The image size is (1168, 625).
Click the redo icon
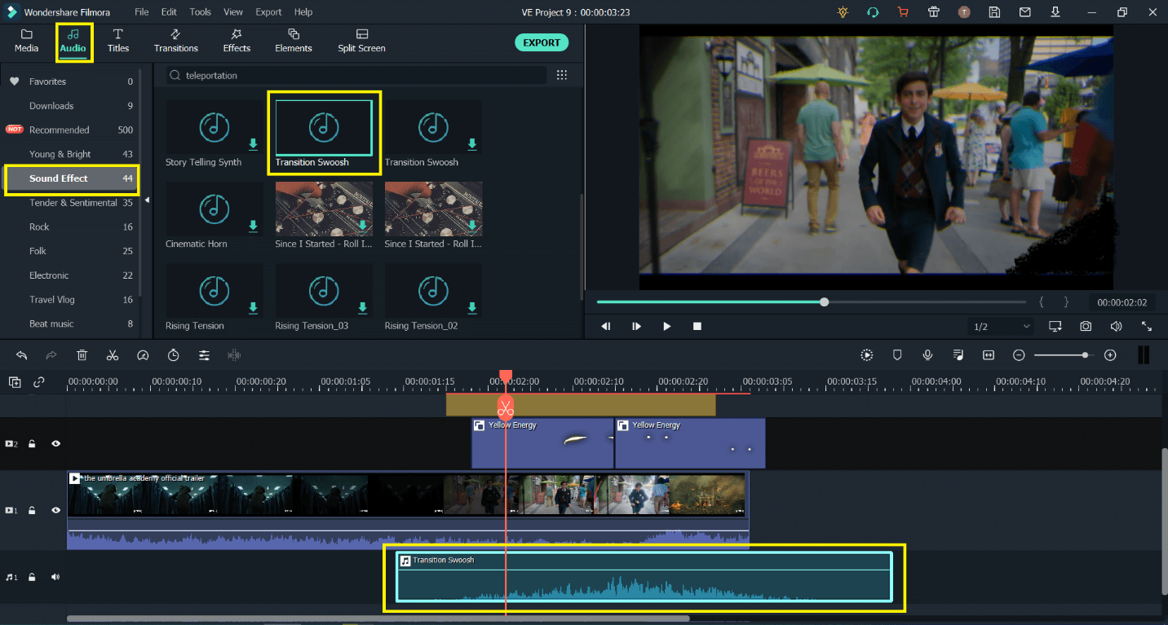point(51,355)
